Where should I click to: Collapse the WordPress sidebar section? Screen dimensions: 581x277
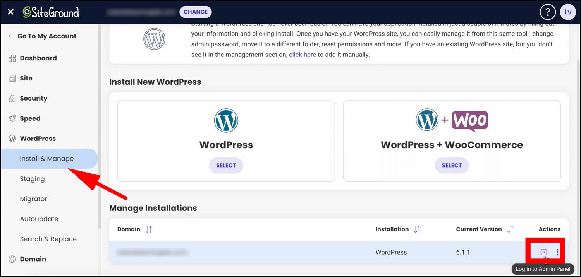(x=38, y=138)
